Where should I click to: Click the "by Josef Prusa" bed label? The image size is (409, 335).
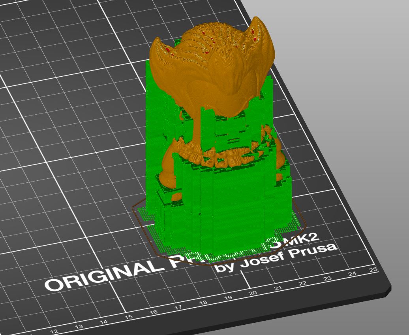click(276, 257)
